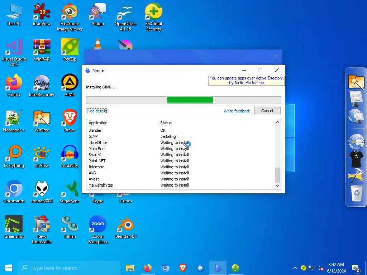The image size is (367, 275).
Task: Minimize the Ninite window
Action: (x=244, y=70)
